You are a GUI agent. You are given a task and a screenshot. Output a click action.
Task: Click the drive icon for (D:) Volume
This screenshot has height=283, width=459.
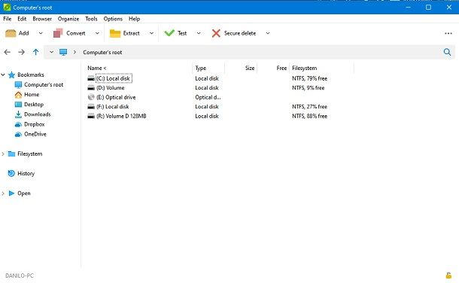point(91,88)
